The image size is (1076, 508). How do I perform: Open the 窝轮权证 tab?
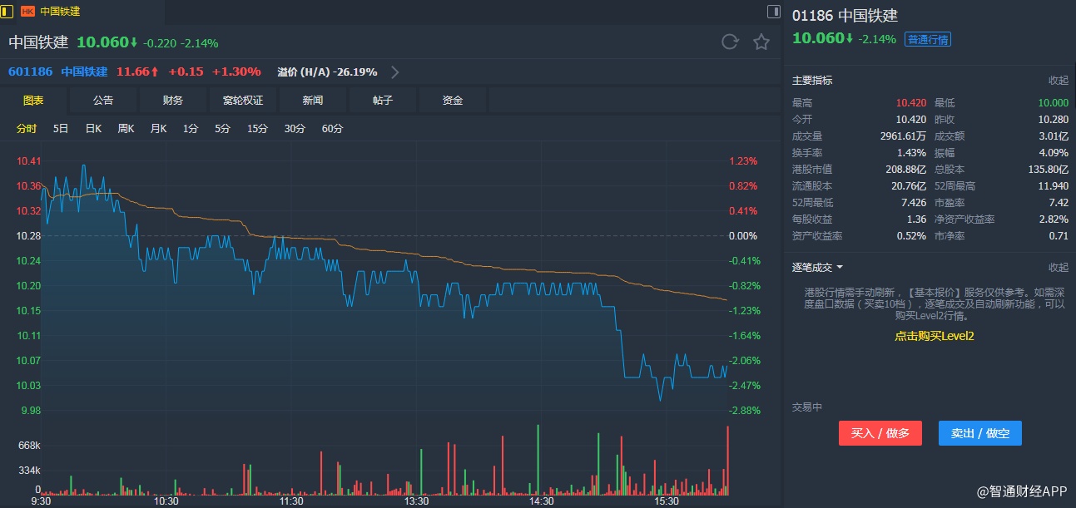click(x=243, y=101)
